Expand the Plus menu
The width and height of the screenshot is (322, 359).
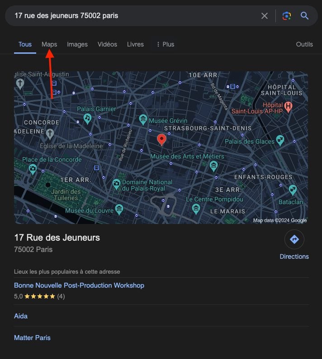click(166, 44)
